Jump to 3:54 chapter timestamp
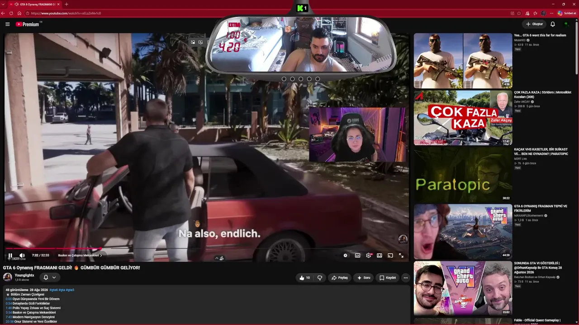579x325 pixels. (9, 312)
